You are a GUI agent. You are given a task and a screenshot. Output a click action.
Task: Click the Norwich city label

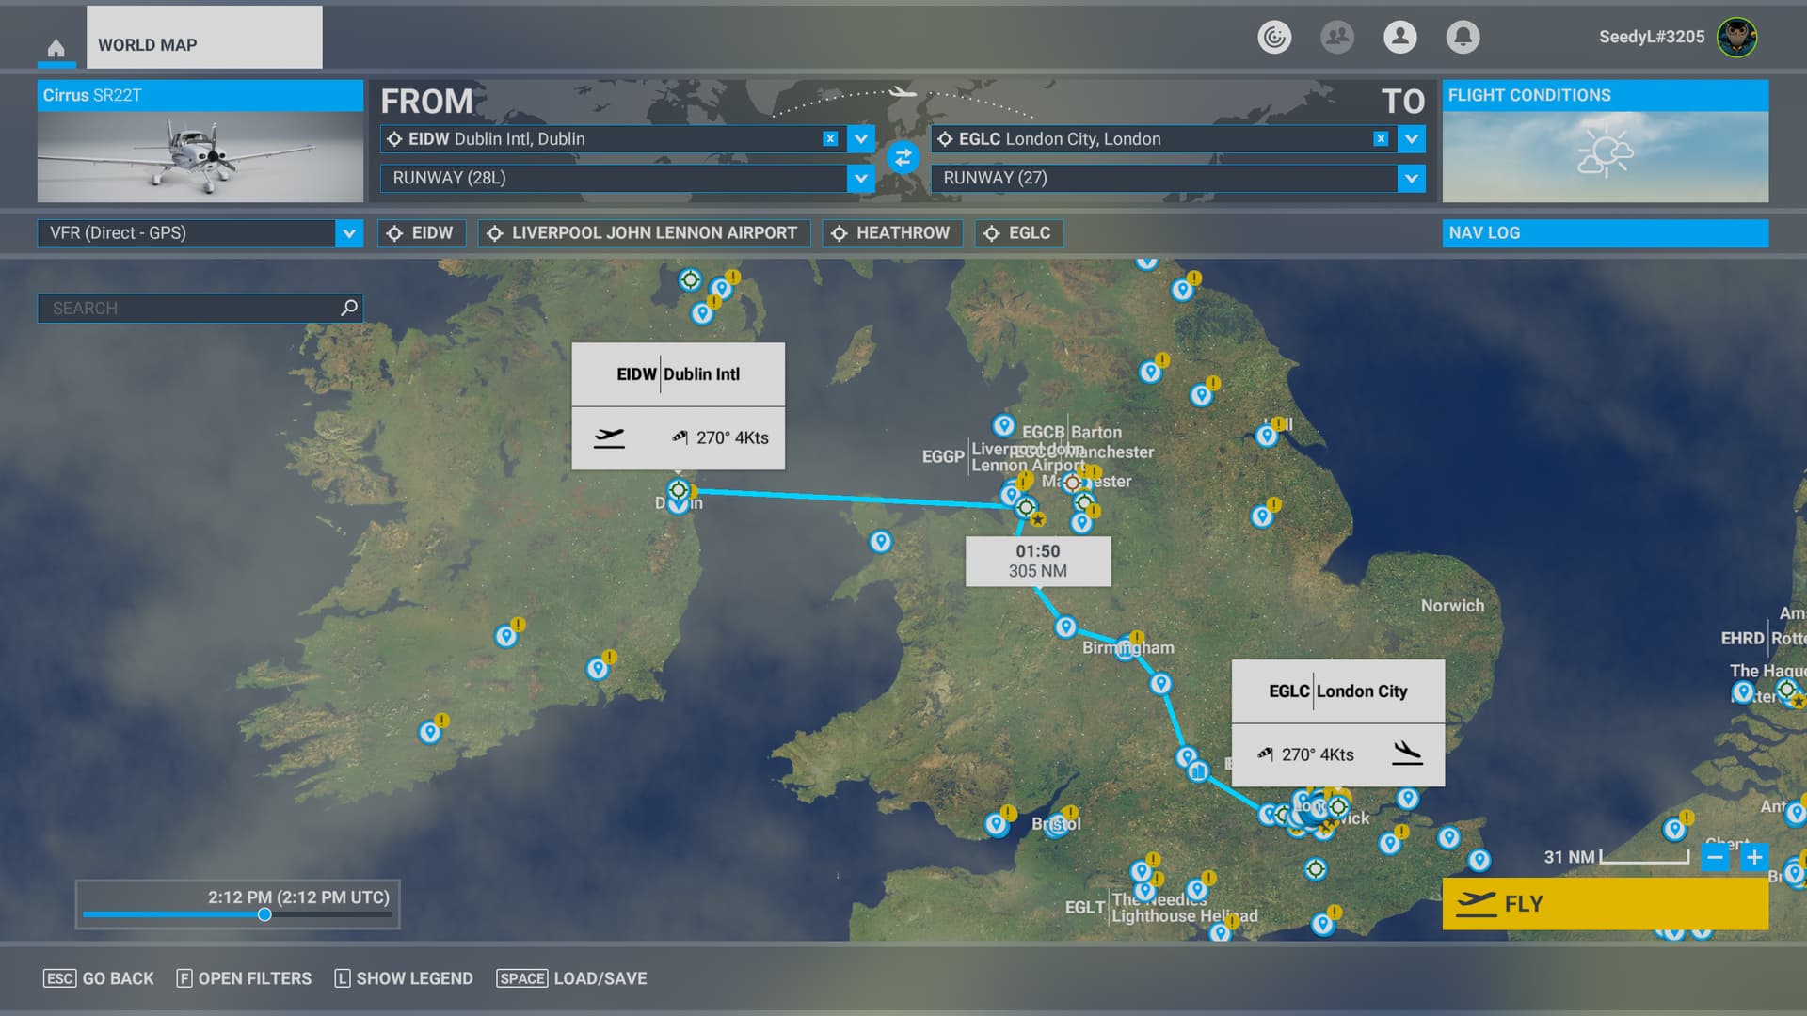[x=1452, y=606]
